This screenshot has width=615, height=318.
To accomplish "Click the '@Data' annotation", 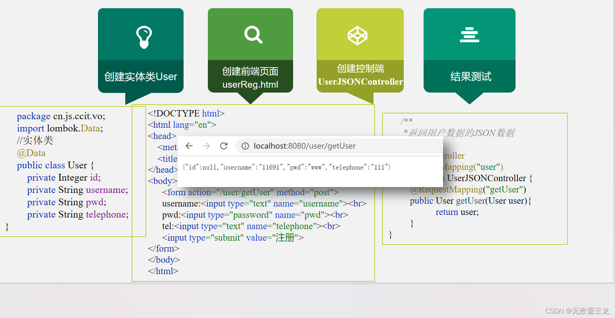I will tap(31, 153).
